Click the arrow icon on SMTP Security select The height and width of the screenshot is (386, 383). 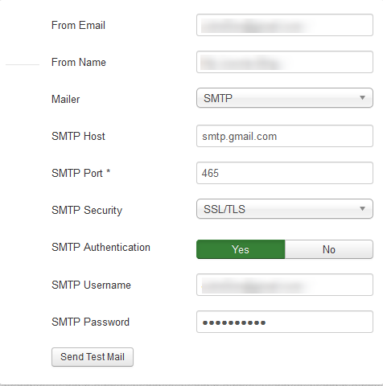(x=362, y=209)
